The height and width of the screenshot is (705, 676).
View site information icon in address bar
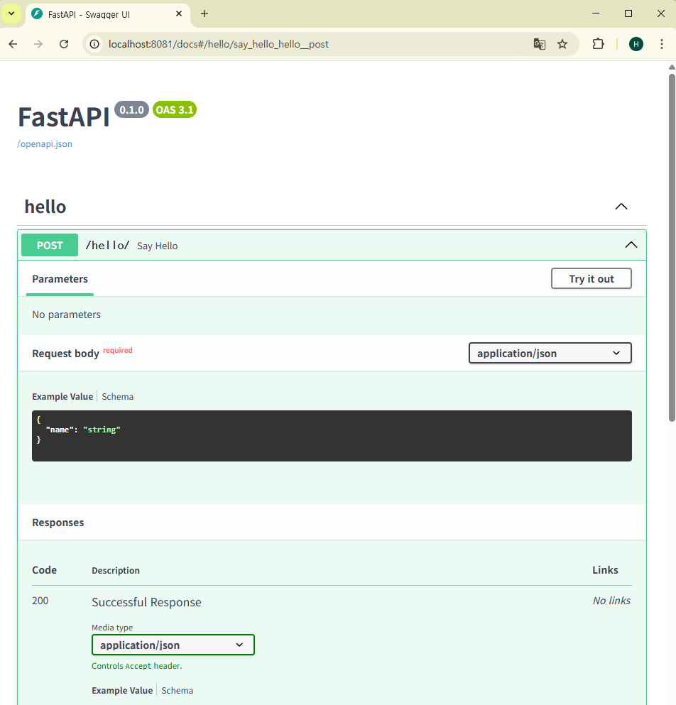coord(94,44)
